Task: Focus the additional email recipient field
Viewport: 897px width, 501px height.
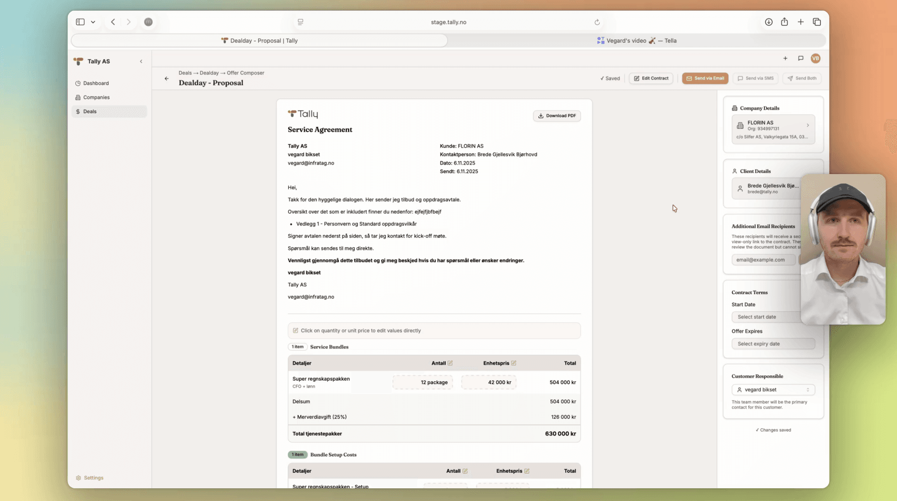Action: 764,260
